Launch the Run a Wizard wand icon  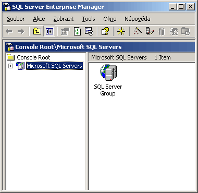138,31
